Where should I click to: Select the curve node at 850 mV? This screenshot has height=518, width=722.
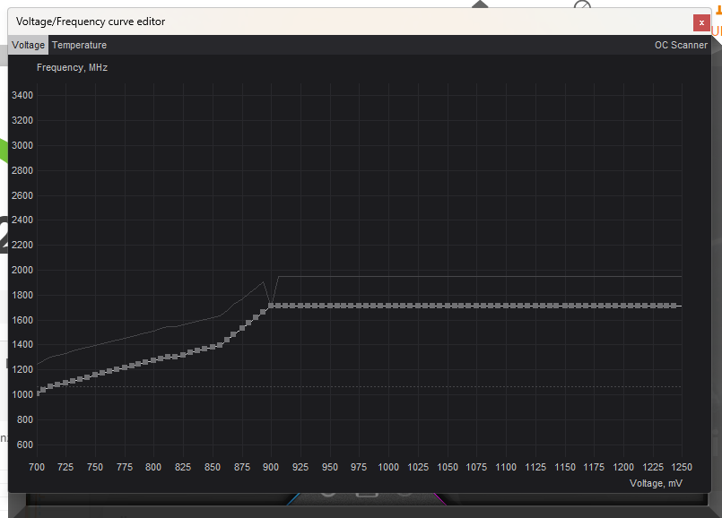click(x=213, y=345)
